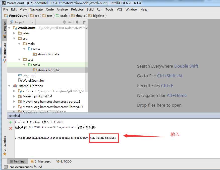
Task: Collapse the scala folder under test
Action: (x=24, y=65)
